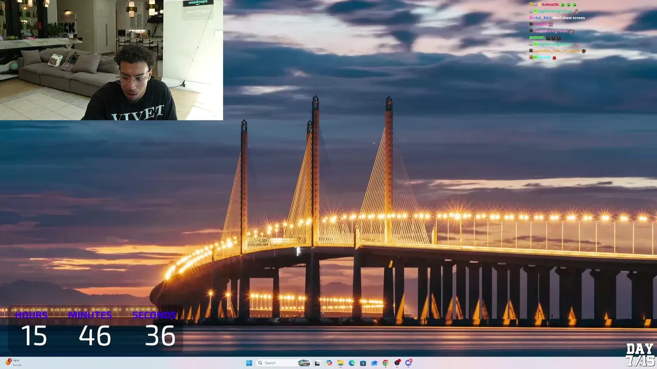657x369 pixels.
Task: Click the ItsReal2k chat username
Action: 550,5
